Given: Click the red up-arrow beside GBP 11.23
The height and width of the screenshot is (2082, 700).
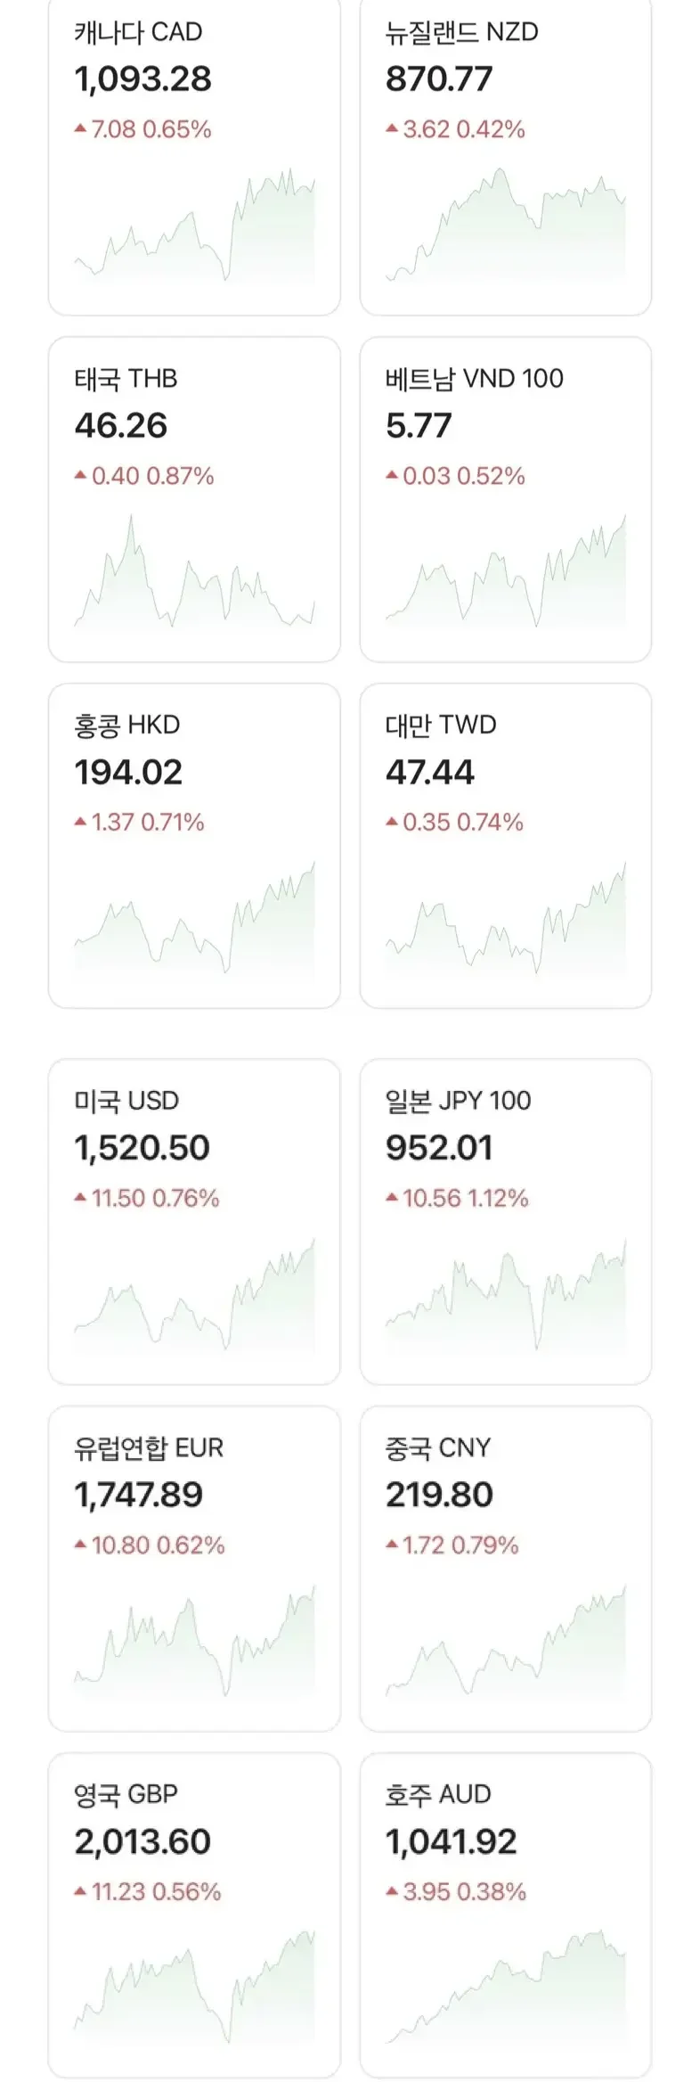Looking at the screenshot, I should coord(81,1891).
